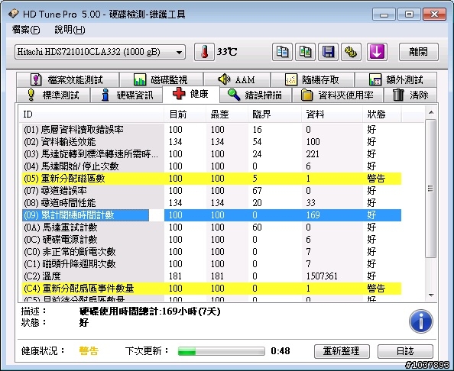This screenshot has width=454, height=371.
Task: Select row (0C) 硬碟電源計數
Action: [x=212, y=240]
